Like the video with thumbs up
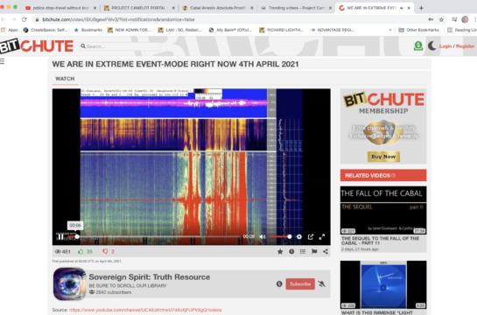477x315 pixels. click(x=81, y=251)
